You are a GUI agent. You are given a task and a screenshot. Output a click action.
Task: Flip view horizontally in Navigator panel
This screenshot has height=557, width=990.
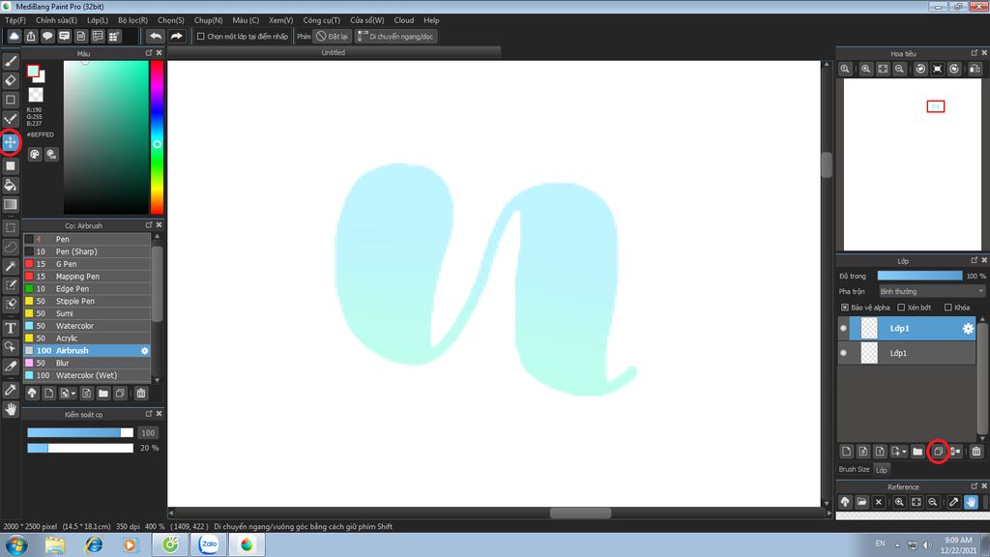click(975, 69)
